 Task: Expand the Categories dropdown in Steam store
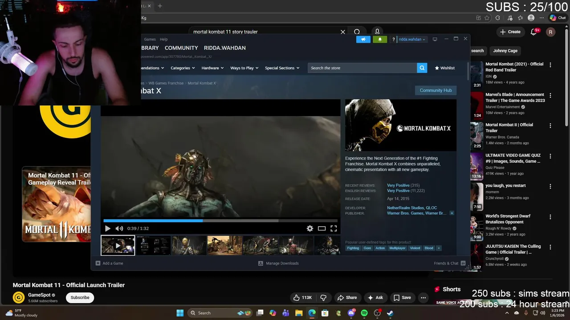183,68
